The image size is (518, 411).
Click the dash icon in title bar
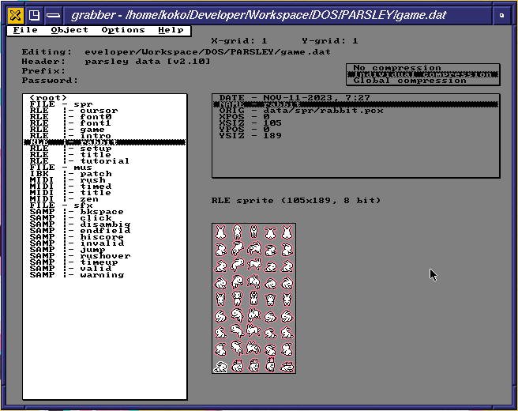tap(52, 14)
